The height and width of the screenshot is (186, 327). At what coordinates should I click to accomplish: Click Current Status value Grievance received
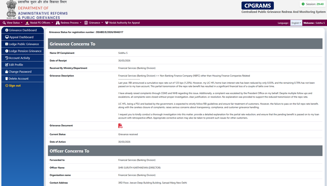[x=128, y=134]
